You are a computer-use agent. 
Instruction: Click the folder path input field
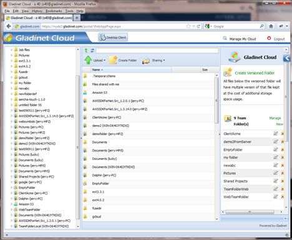(x=157, y=51)
